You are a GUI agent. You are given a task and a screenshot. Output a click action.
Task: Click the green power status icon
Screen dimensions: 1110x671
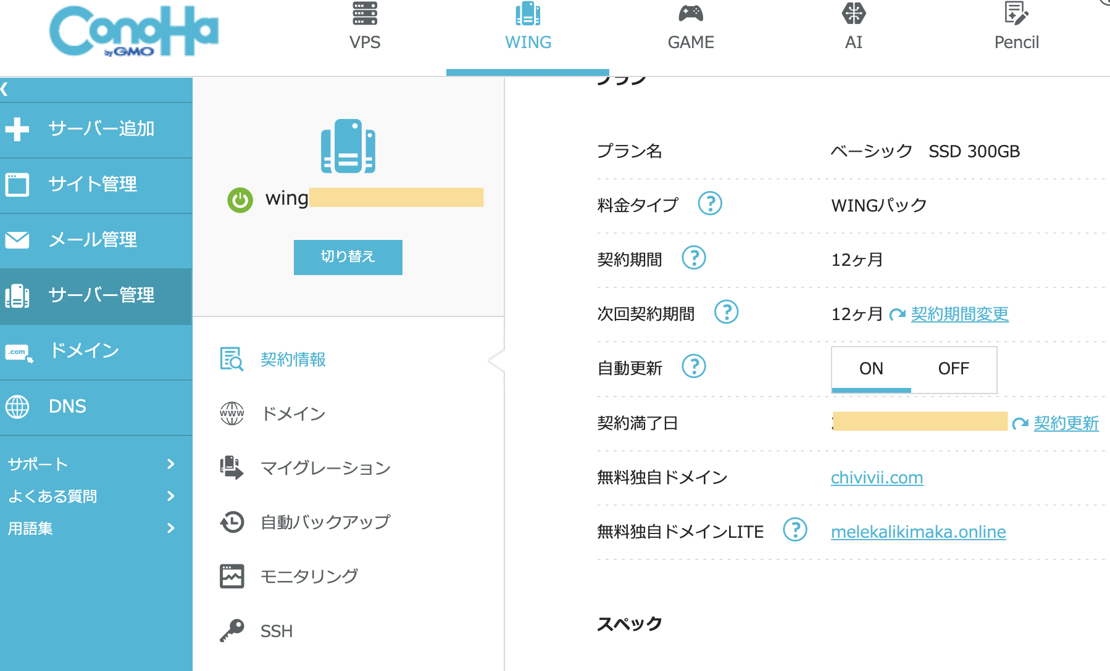240,200
